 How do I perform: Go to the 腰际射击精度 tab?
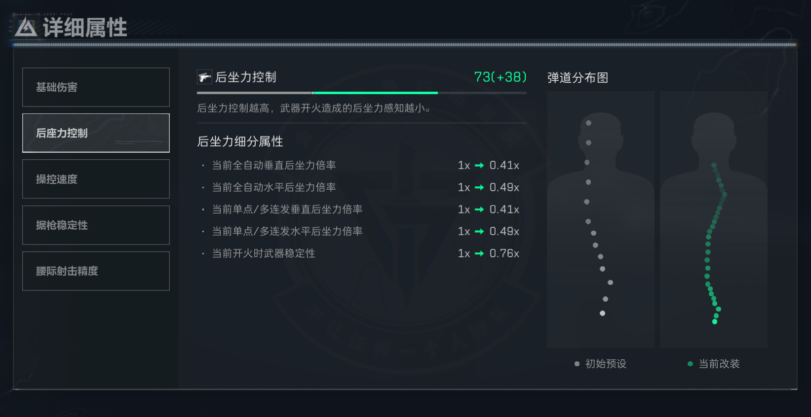coord(96,271)
